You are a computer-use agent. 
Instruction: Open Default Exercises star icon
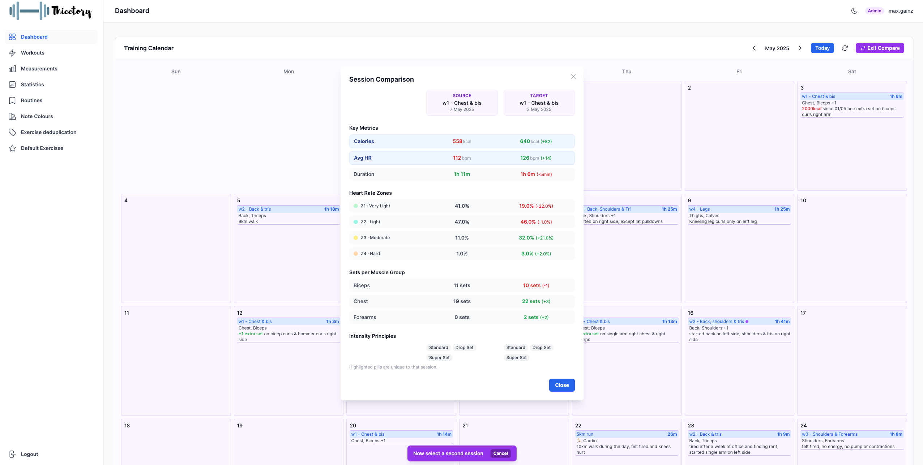click(x=12, y=148)
